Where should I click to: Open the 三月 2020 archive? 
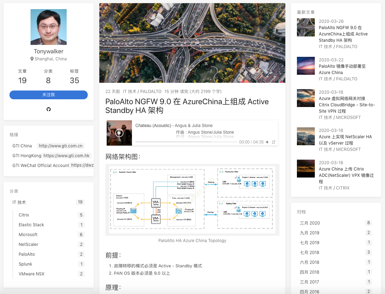tap(310, 223)
